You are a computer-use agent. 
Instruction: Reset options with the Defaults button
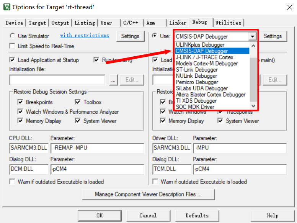[197, 215]
